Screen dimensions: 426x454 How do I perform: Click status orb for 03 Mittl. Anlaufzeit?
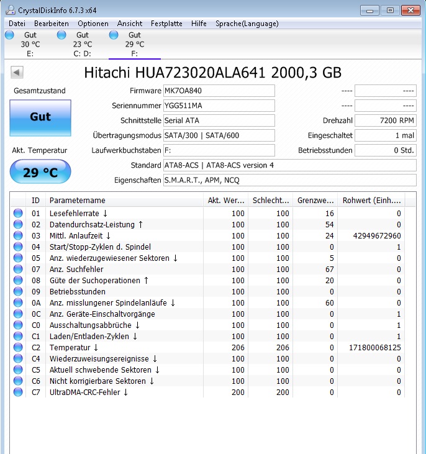(18, 235)
